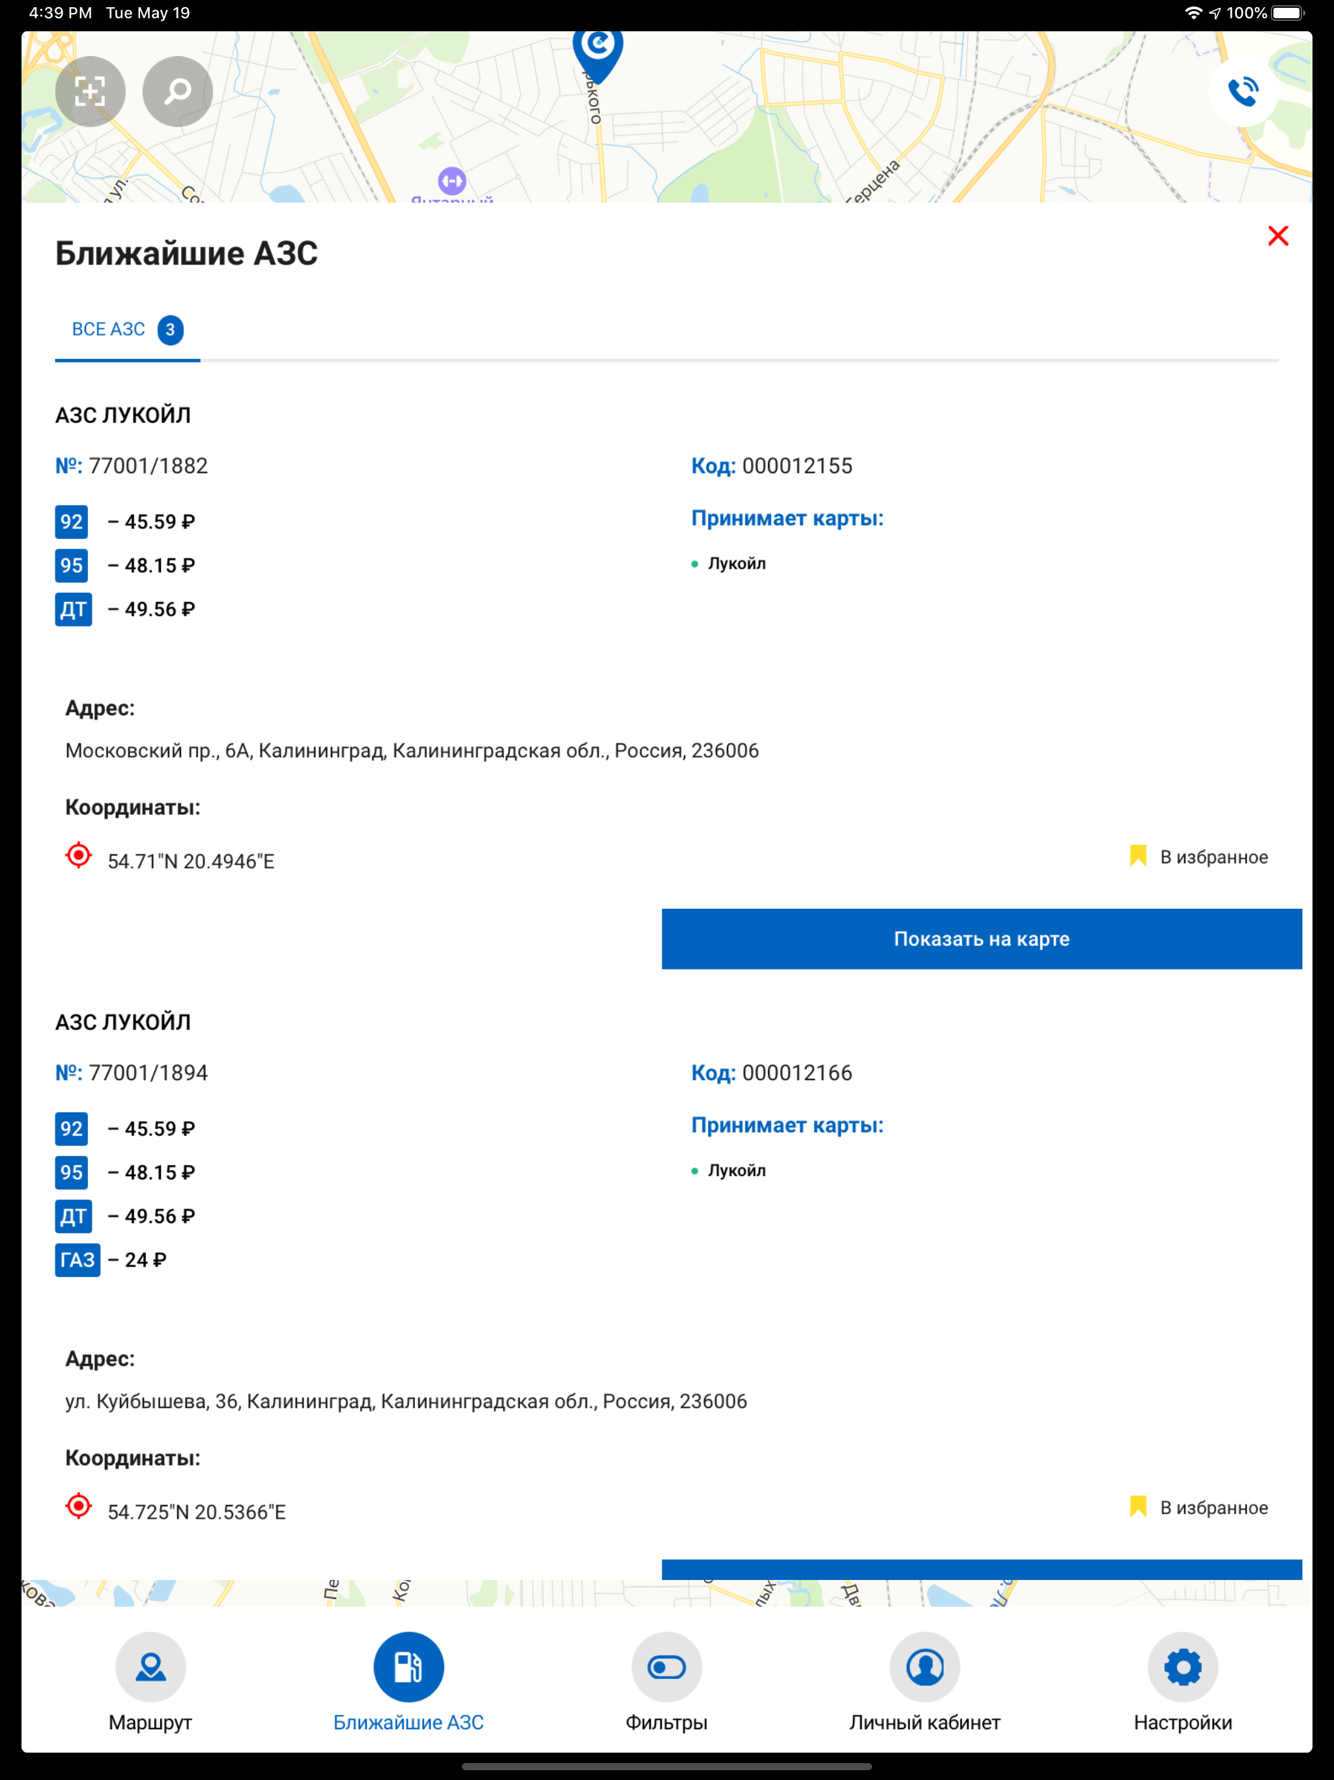Tap coordinates text 54.71"N 20.4946"E
This screenshot has height=1780, width=1334.
(x=192, y=862)
